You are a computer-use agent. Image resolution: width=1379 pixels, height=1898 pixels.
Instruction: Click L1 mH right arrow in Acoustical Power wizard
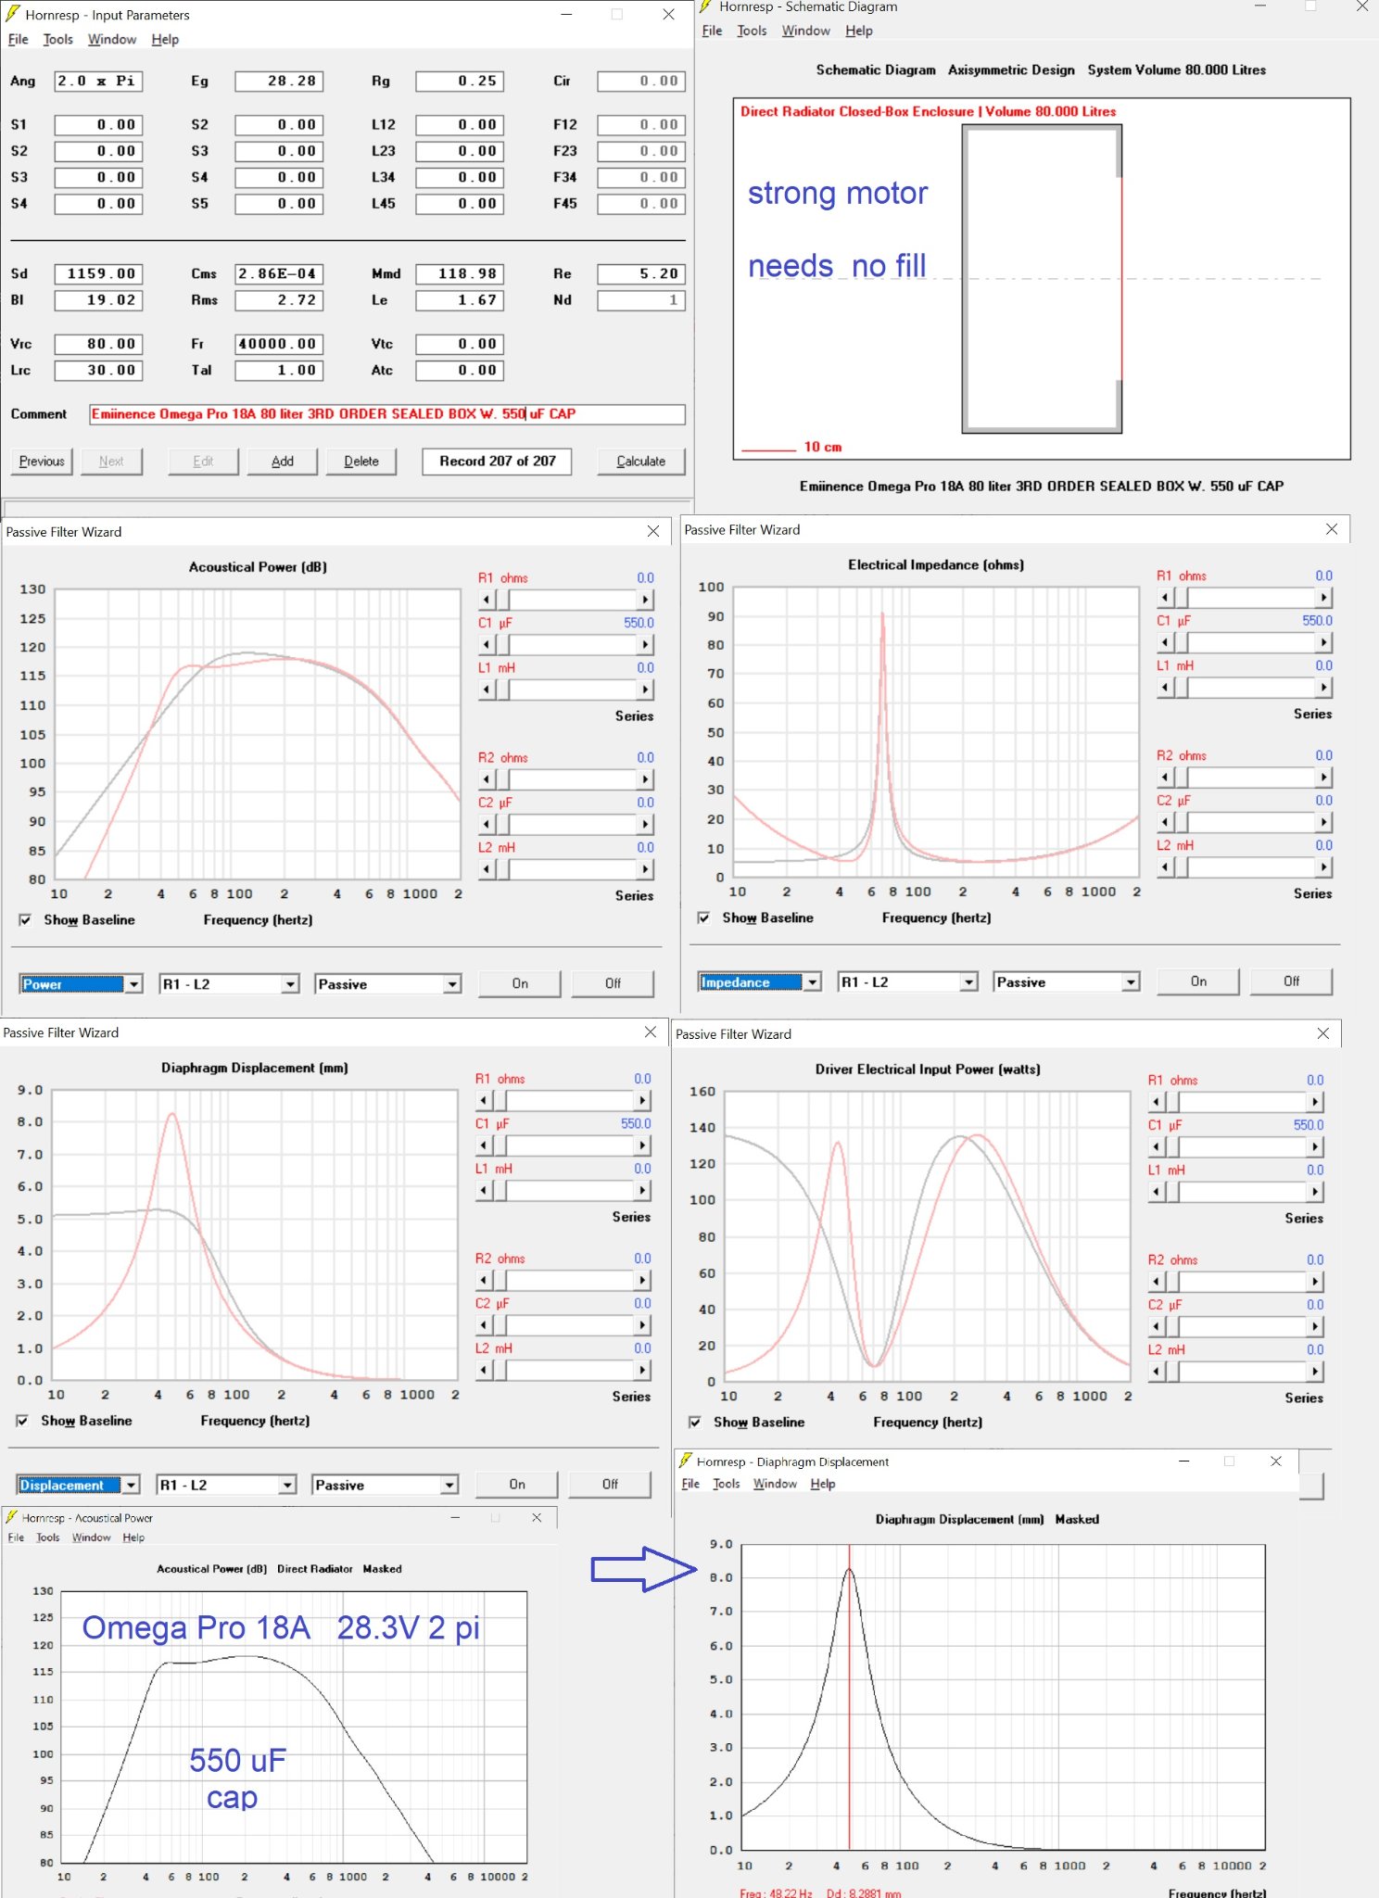click(645, 690)
